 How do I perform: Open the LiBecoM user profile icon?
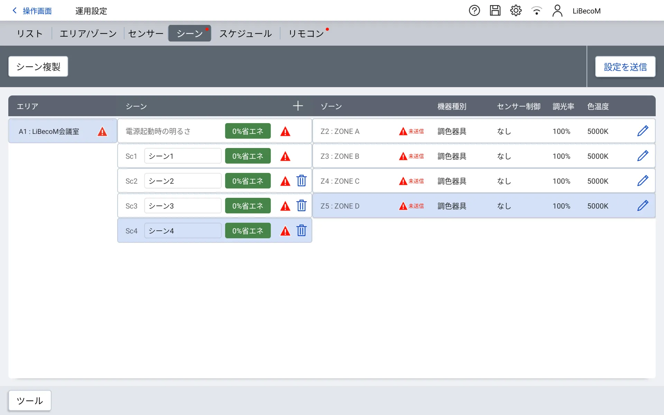coord(557,11)
